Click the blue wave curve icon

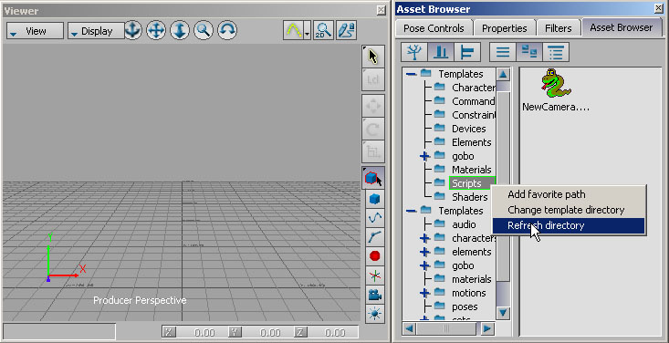[x=374, y=218]
